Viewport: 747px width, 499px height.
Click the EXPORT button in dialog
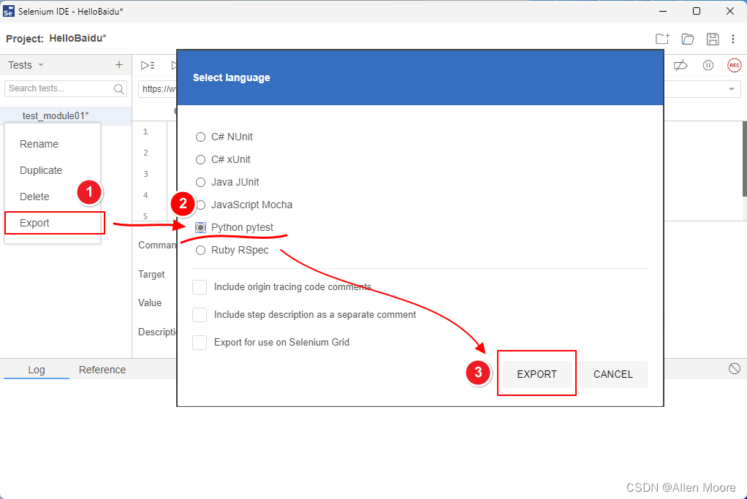tap(537, 374)
